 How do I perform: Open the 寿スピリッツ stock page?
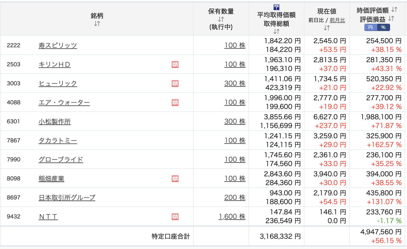point(58,45)
